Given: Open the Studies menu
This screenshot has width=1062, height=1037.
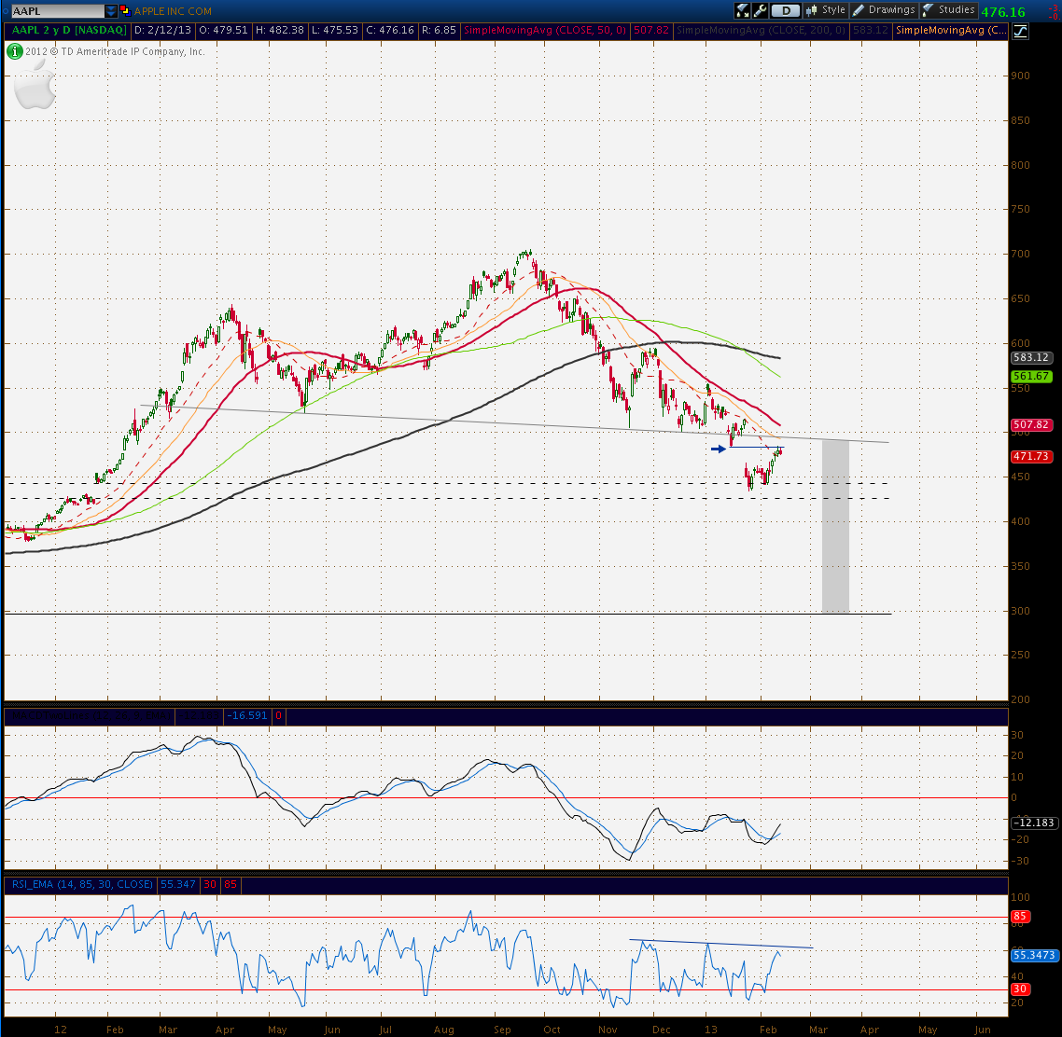Looking at the screenshot, I should [948, 10].
